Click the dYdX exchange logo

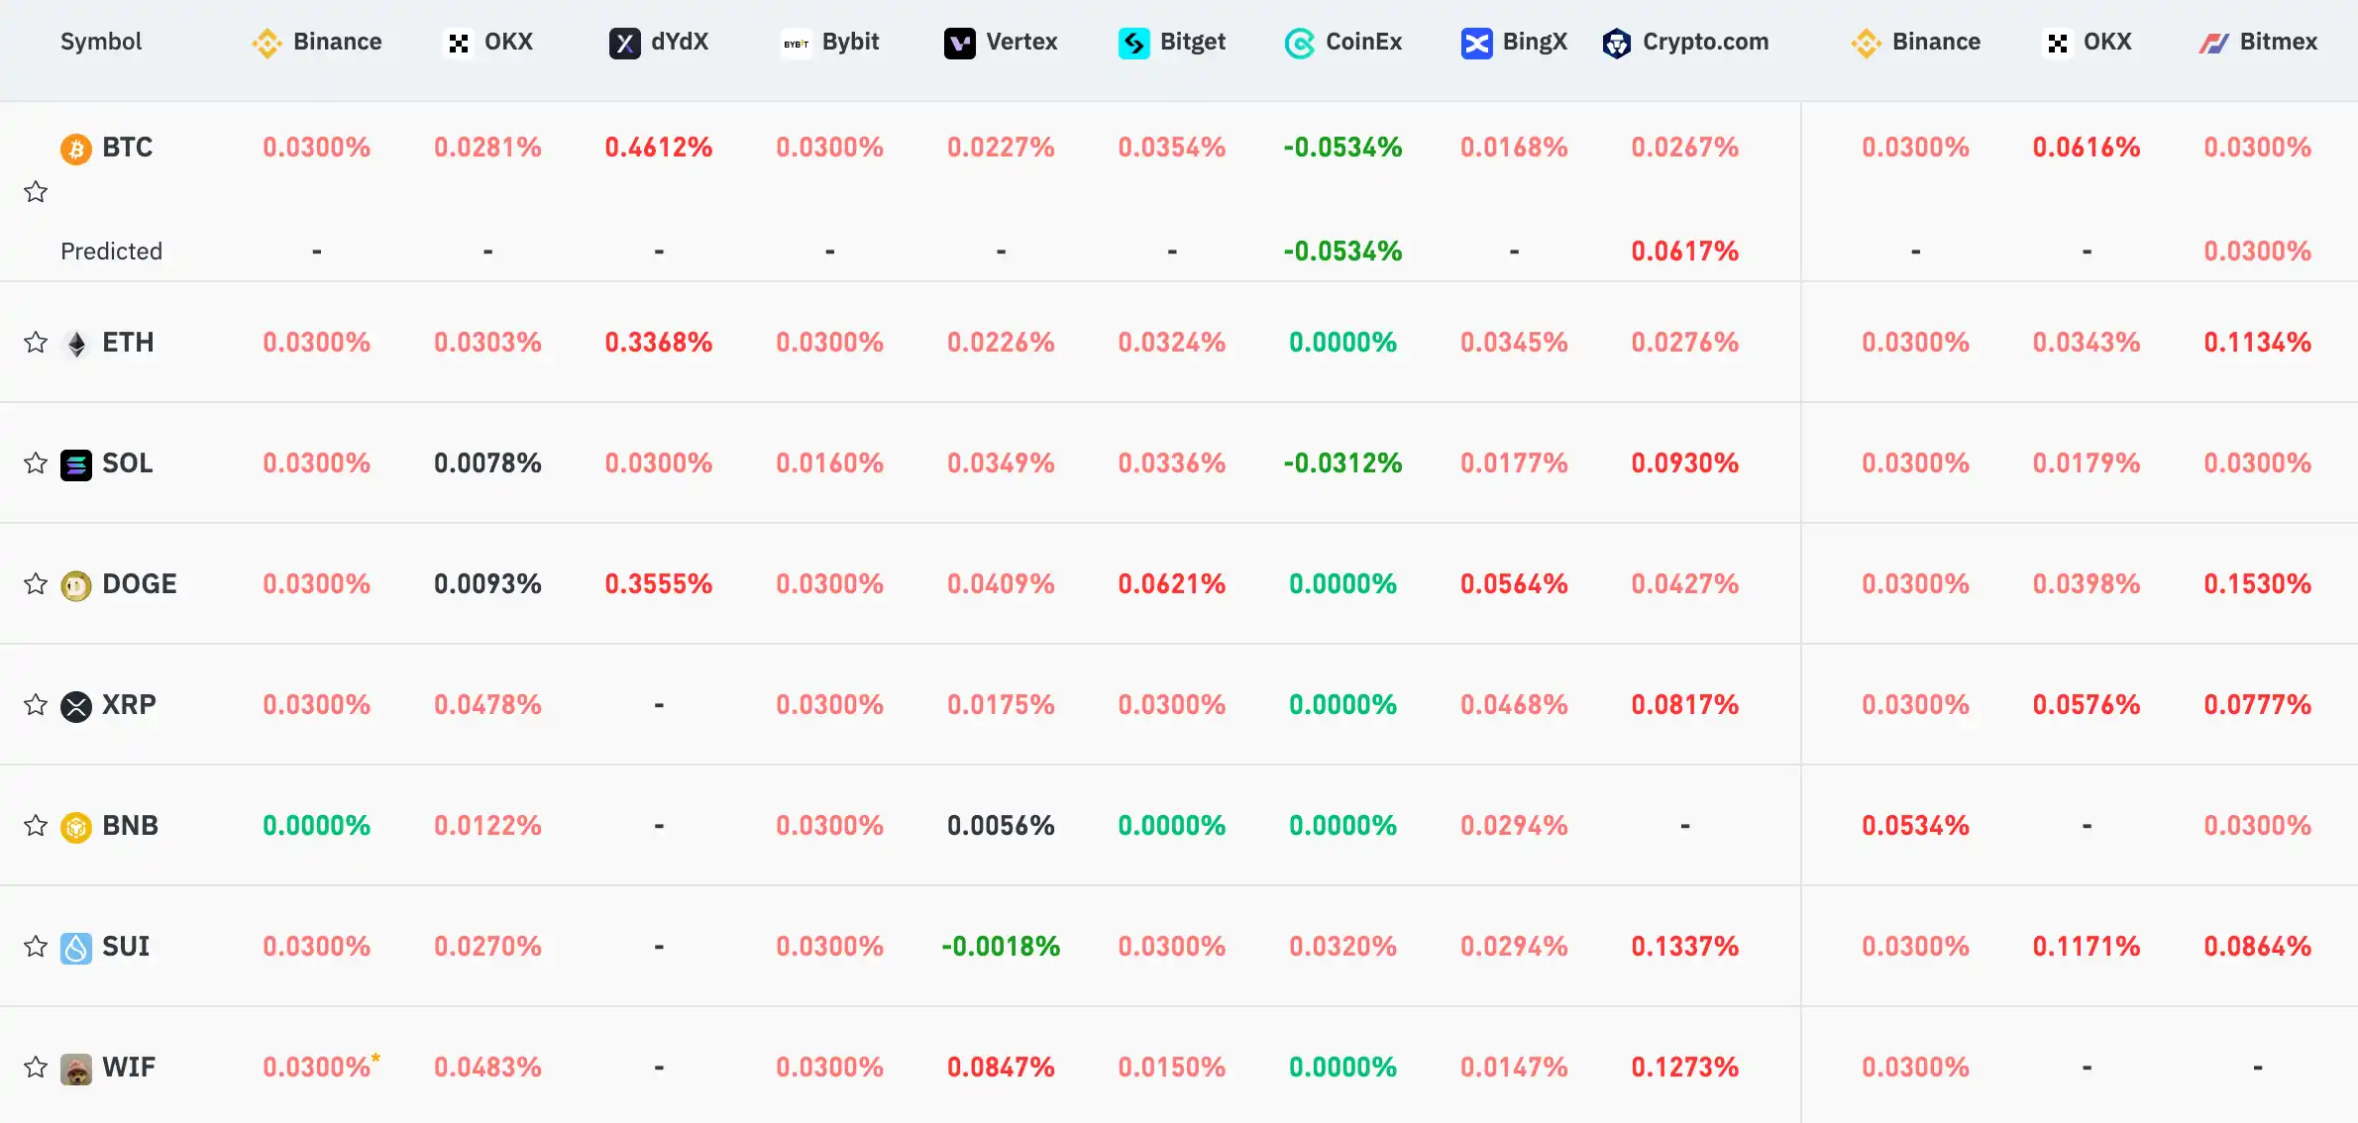click(x=624, y=43)
